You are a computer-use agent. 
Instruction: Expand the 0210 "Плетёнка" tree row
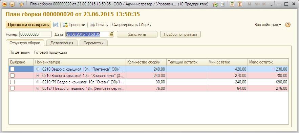(38, 69)
